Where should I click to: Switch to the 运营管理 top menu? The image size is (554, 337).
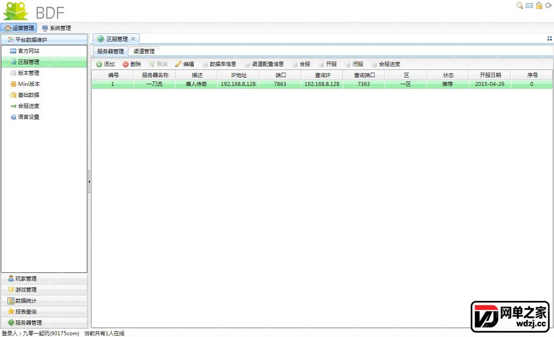point(19,28)
